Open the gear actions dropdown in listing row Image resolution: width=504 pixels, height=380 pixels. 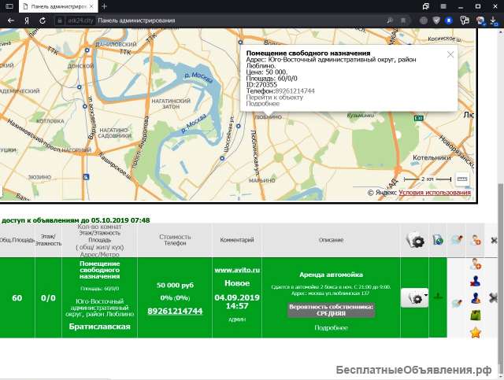[x=415, y=298]
